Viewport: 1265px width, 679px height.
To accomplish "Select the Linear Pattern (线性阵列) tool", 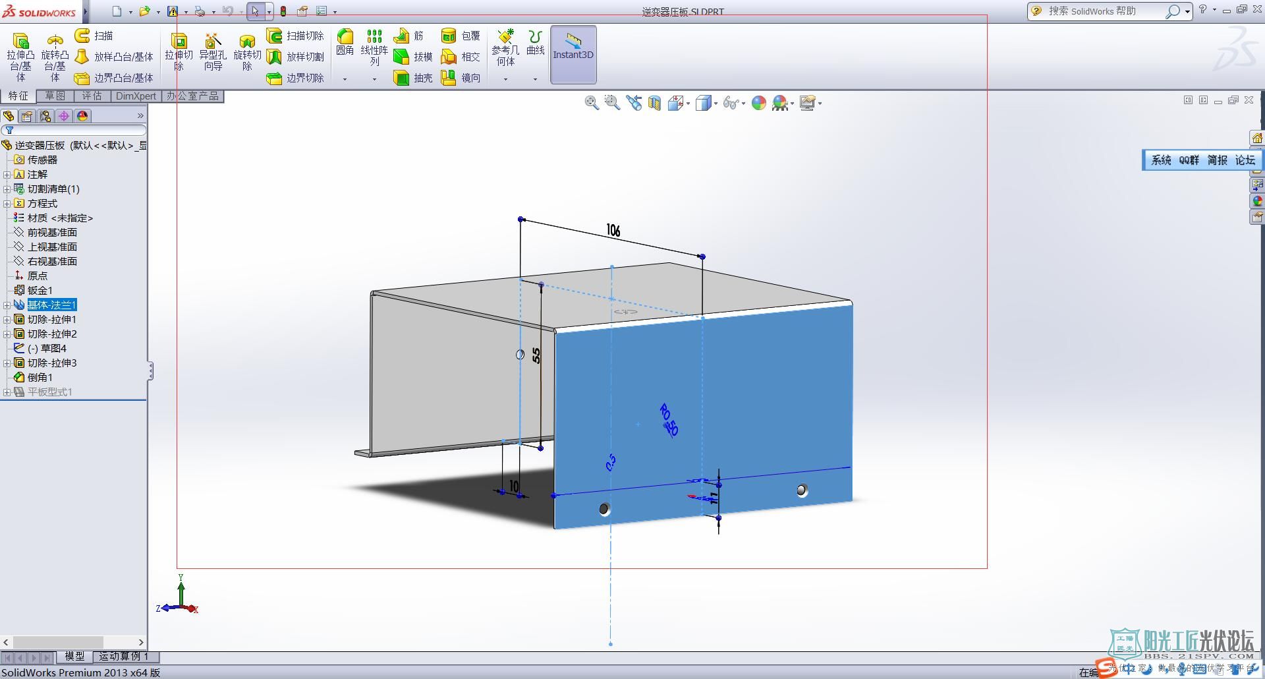I will click(x=374, y=47).
